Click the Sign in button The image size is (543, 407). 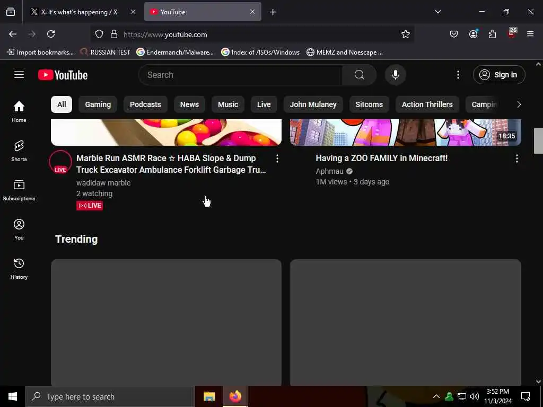coord(499,75)
